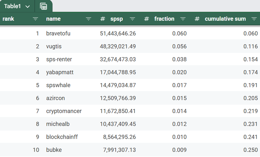
Task: Open the filter for the rank column
Action: [35, 19]
